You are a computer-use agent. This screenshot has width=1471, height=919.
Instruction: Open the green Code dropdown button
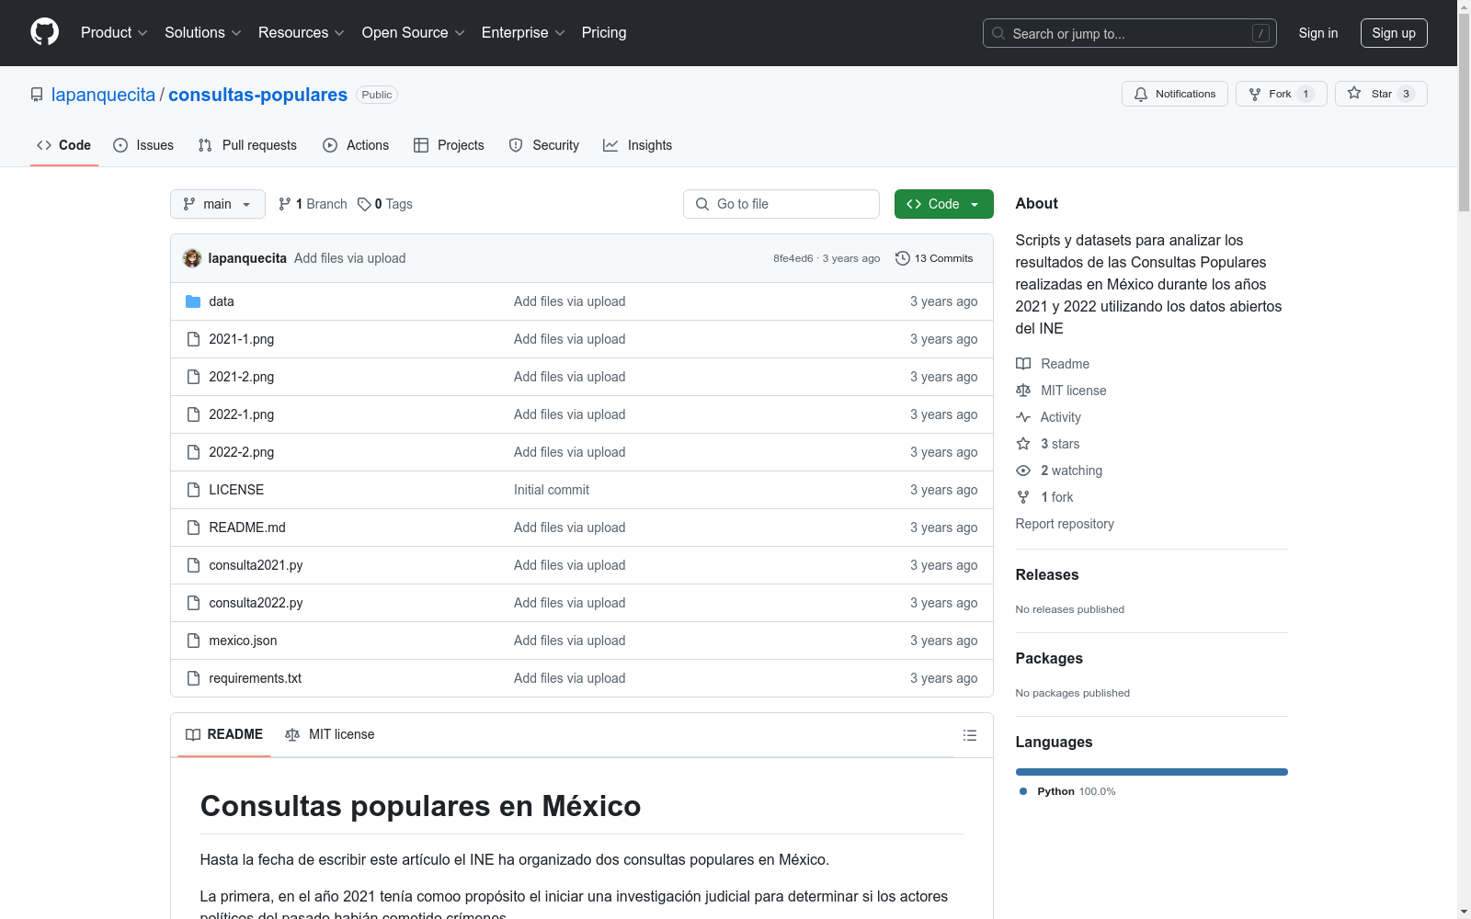[943, 204]
